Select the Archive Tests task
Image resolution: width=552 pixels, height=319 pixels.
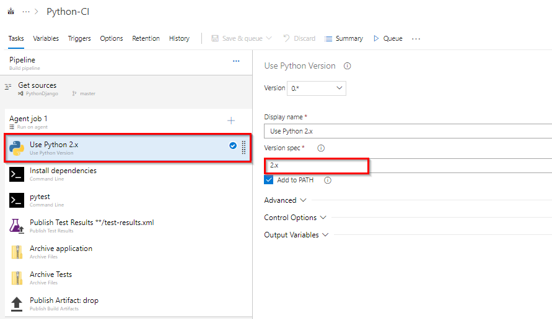coord(128,278)
